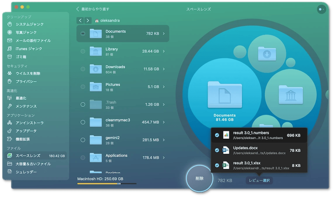Click the Pictures folder icon in list
Screen dimensions: 333x197
coord(96,87)
